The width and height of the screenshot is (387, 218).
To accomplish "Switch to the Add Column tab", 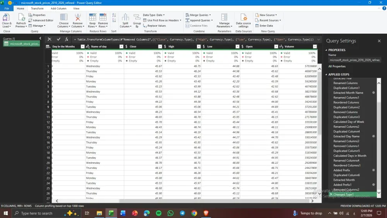I will (58, 9).
